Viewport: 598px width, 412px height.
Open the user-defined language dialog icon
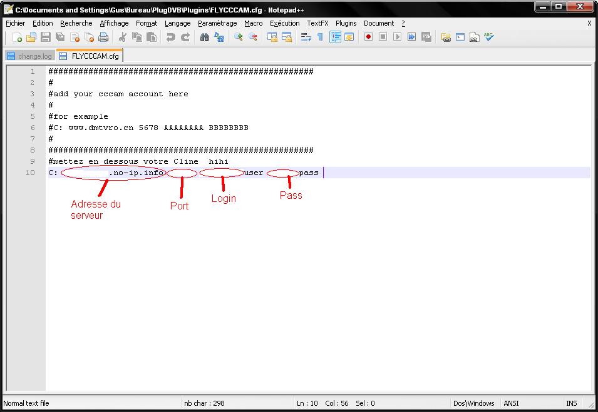click(349, 37)
